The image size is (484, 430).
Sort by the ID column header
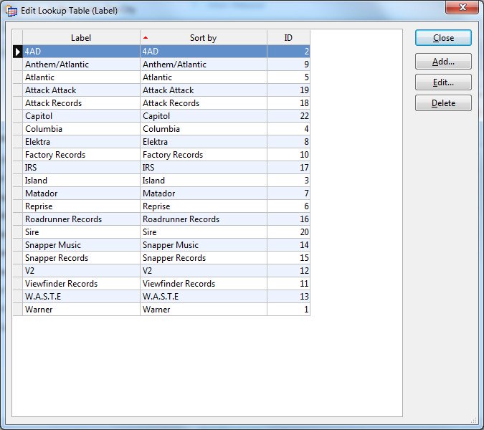[288, 38]
